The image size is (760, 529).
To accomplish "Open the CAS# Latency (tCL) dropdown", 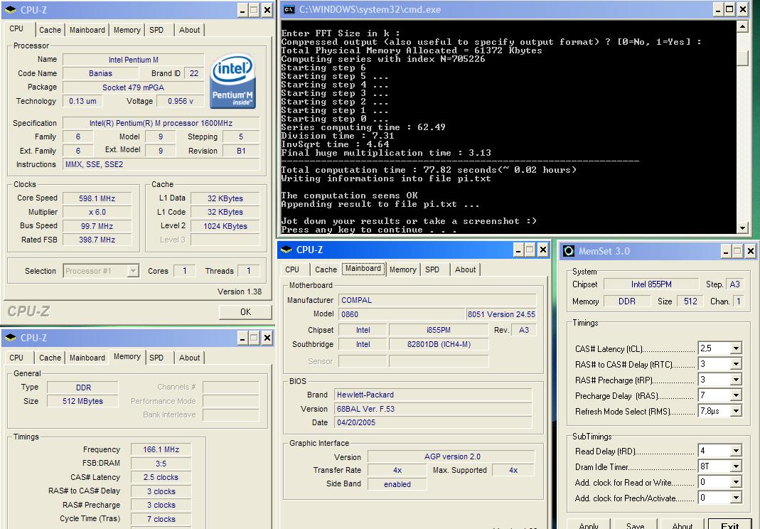I will 736,348.
